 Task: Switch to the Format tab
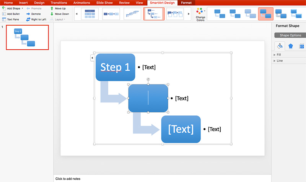coord(186,3)
